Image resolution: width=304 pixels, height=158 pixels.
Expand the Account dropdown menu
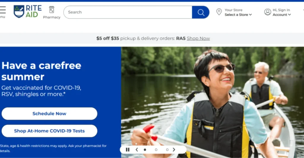[281, 15]
